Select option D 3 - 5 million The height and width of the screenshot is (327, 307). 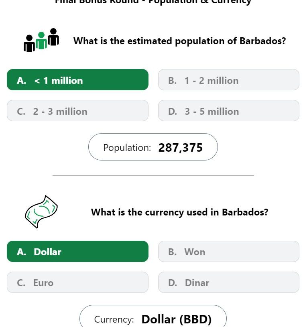229,110
